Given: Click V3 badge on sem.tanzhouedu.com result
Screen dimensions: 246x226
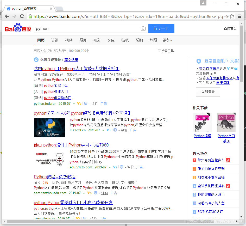Looking at the screenshot, I should pos(89,193).
